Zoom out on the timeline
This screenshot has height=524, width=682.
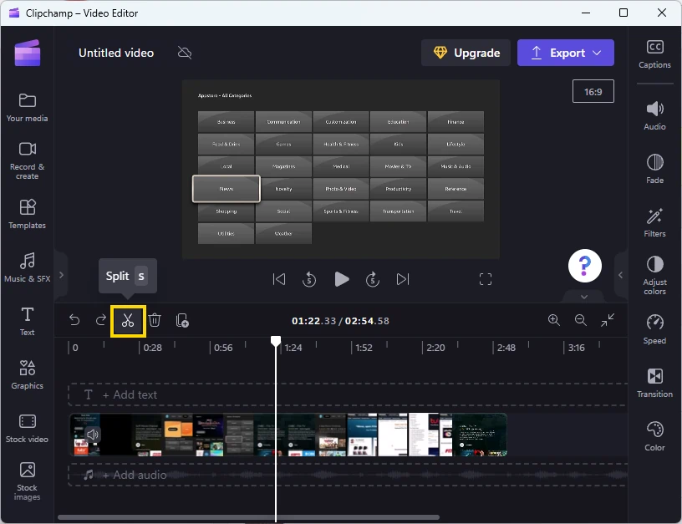[581, 320]
